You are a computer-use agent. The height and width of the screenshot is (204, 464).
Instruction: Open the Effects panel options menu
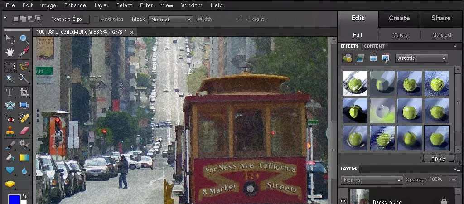(457, 47)
